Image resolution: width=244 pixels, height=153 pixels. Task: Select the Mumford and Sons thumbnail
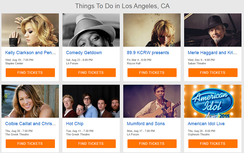pyautogui.click(x=152, y=101)
